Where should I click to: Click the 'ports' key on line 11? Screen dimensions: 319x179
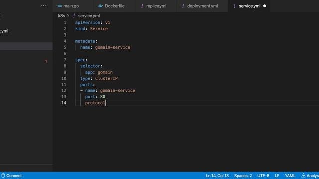coord(86,85)
